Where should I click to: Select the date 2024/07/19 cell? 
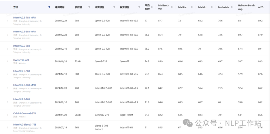pos(61,128)
